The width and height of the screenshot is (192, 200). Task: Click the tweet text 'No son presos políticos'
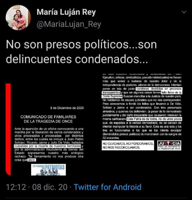pos(67,45)
